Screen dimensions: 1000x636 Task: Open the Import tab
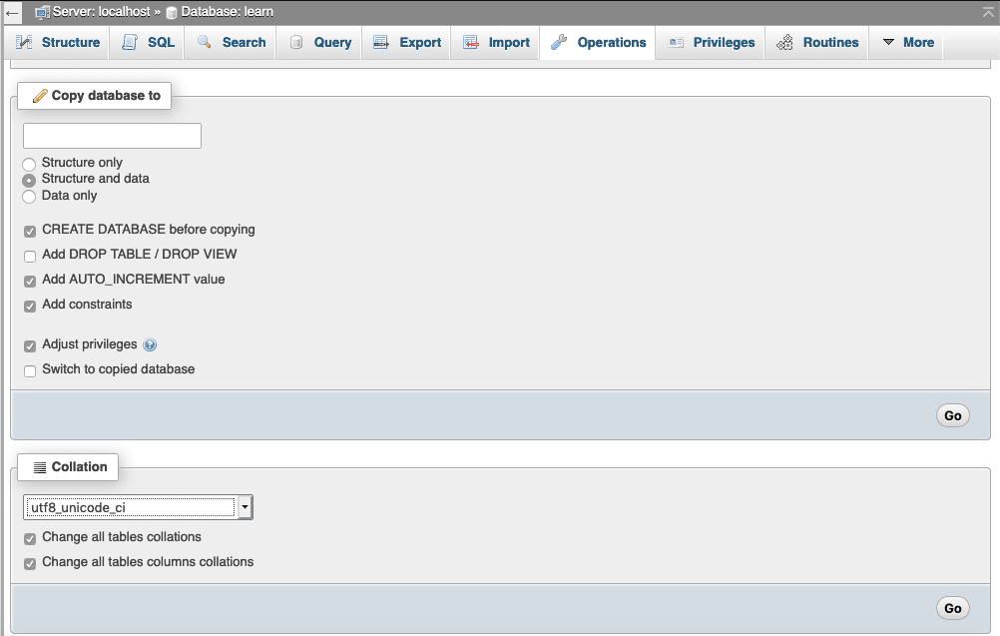496,42
